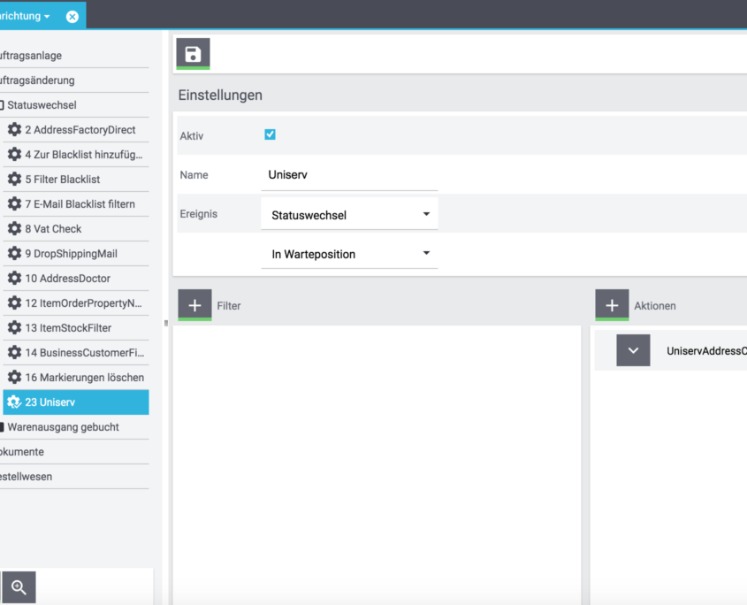
Task: Click the save floppy disk icon
Action: [x=193, y=53]
